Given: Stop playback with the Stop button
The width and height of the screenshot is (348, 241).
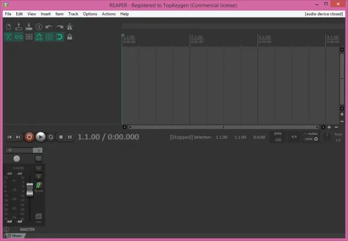Looking at the screenshot, I should [61, 137].
